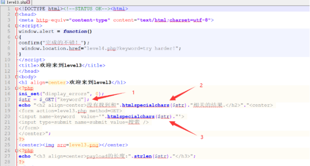
Task: Click the closing head tag on line 12
Action: click(x=29, y=71)
